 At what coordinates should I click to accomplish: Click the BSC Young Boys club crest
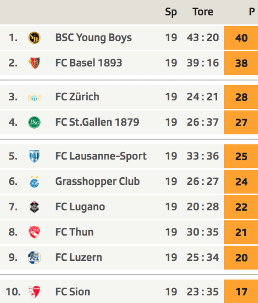tap(34, 38)
